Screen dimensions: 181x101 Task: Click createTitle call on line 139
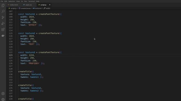25,99
